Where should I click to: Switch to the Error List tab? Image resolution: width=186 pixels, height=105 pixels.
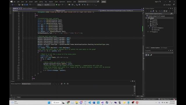tap(13, 97)
